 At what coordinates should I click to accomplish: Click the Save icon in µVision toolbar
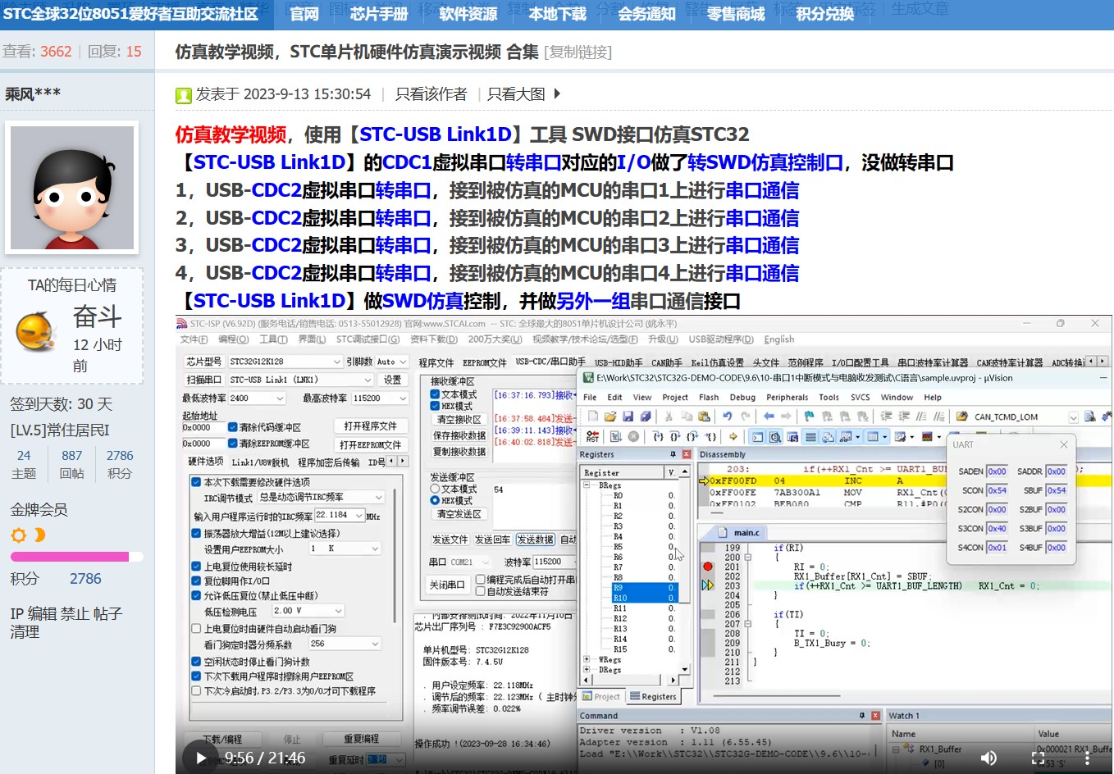pyautogui.click(x=628, y=417)
